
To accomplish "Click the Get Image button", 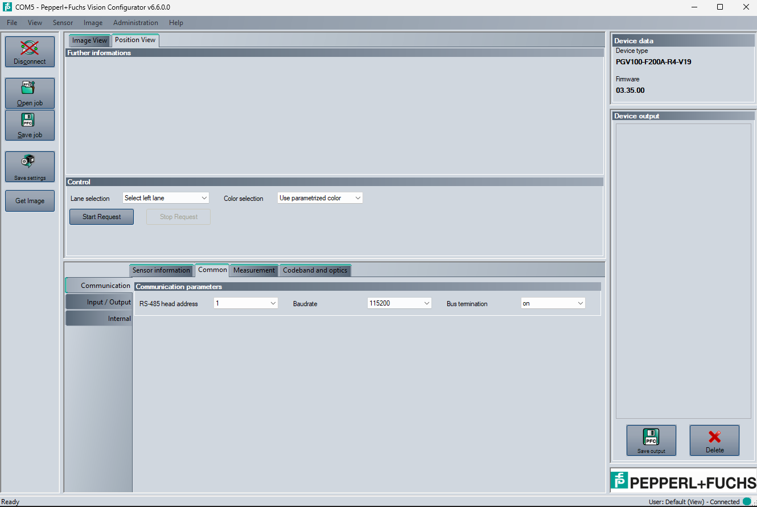I will tap(30, 201).
